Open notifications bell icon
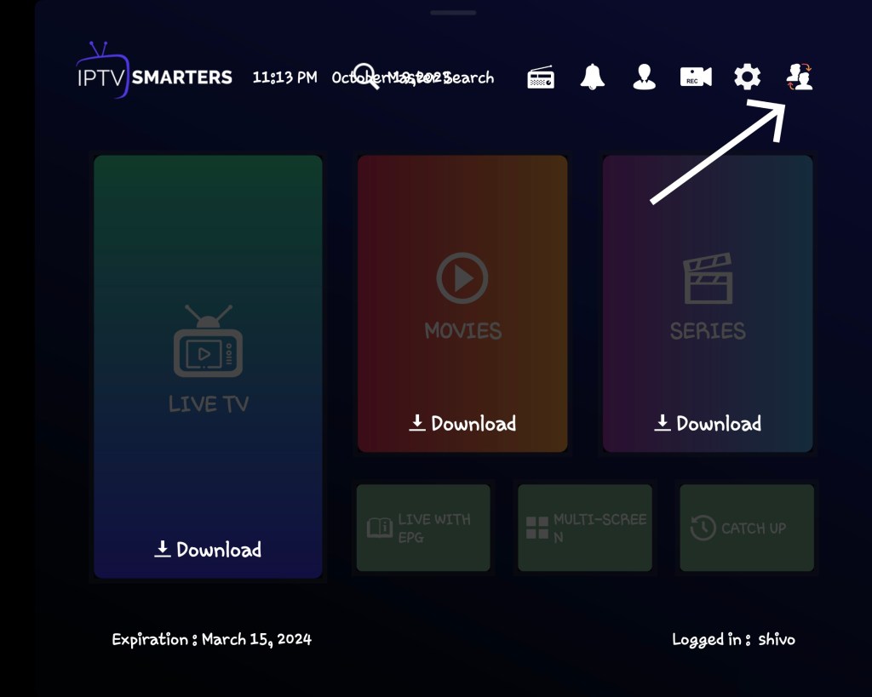The height and width of the screenshot is (697, 872). tap(593, 77)
